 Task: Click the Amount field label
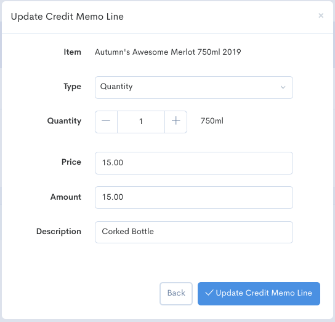pos(66,197)
